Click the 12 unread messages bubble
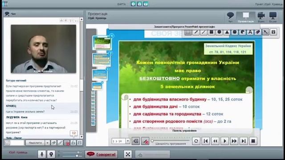Viewport: 285px width, 160px height. coord(74,133)
